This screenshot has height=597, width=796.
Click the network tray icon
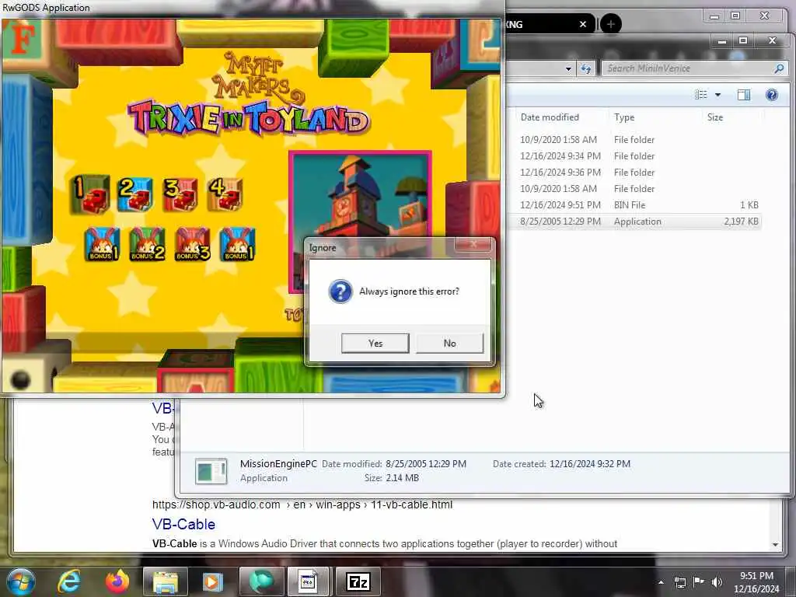click(680, 582)
